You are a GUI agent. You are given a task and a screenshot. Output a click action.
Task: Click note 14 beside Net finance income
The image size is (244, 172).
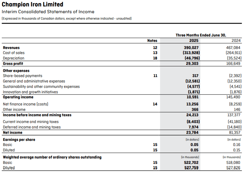point(155,104)
